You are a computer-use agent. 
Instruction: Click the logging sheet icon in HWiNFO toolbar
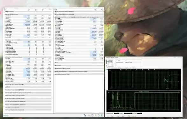(x=95, y=115)
